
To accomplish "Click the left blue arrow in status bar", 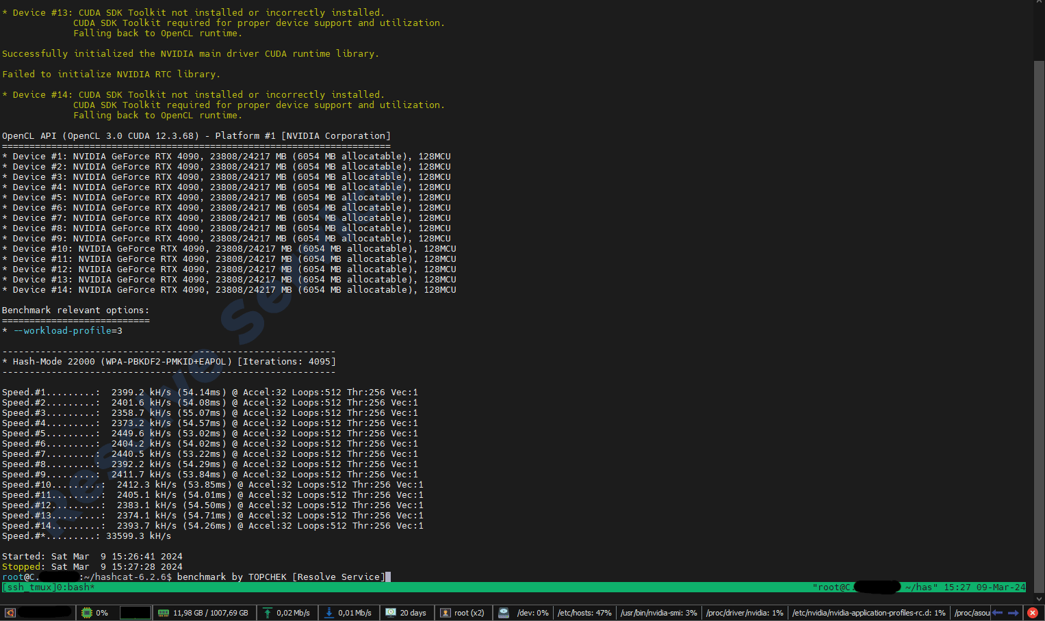I will tap(997, 613).
